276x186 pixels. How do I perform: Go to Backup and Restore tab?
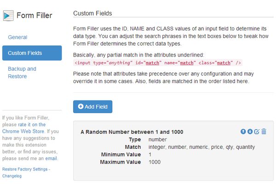22,73
